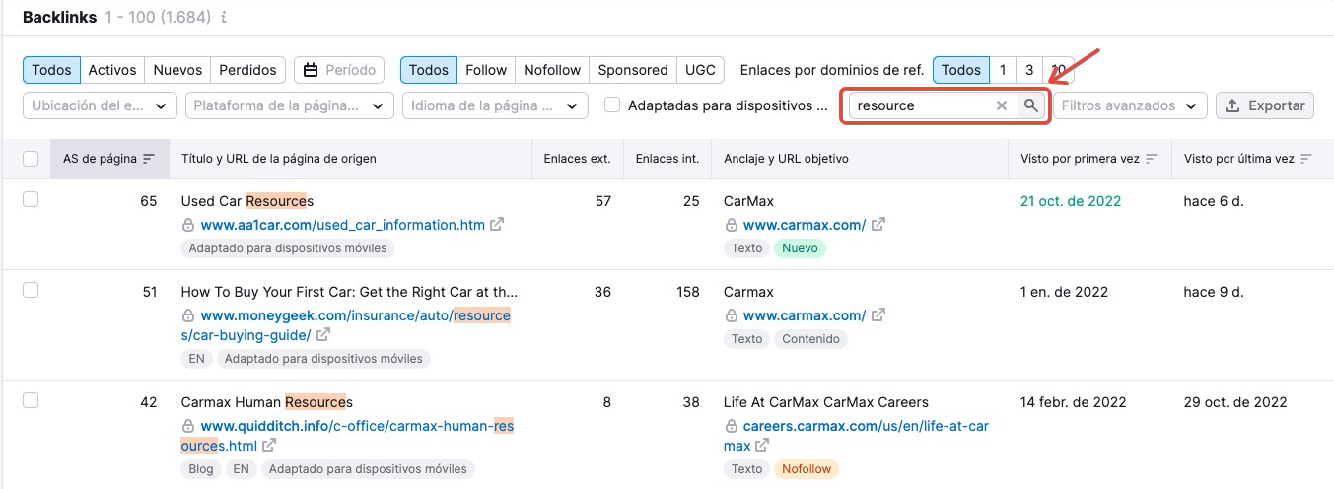Click lock icon beside www.quidditch.info URL
The image size is (1334, 489).
tap(188, 426)
